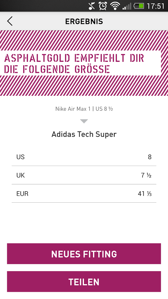
Task: Tap the Wi-Fi status icon
Action: tap(115, 6)
